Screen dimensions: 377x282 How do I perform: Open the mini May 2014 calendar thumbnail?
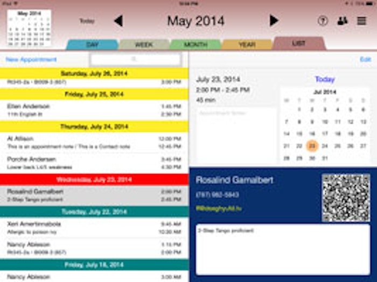[x=29, y=29]
